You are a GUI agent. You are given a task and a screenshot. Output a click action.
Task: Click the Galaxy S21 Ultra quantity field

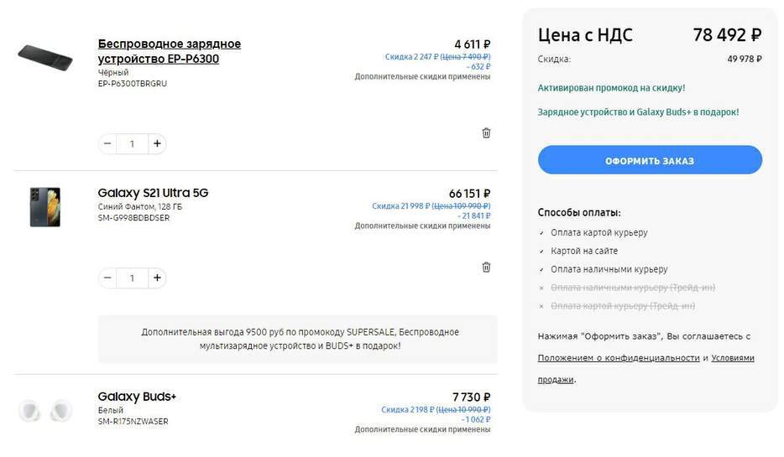(x=132, y=278)
